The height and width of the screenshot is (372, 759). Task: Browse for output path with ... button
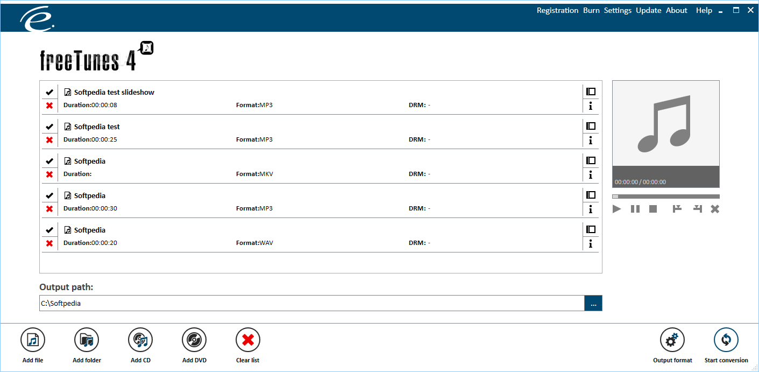click(593, 303)
